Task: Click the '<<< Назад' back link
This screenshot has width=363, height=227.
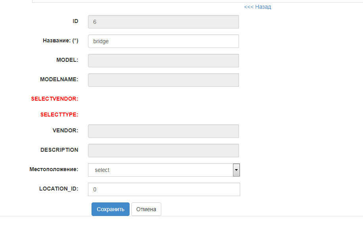Action: [x=258, y=7]
